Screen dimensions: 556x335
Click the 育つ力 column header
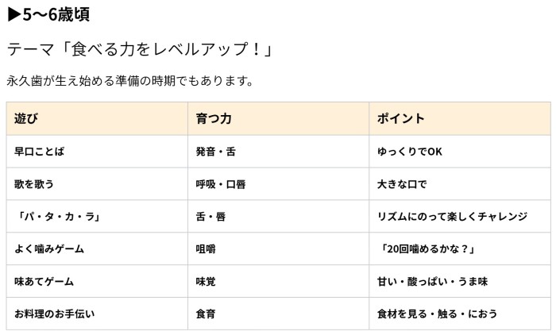[x=278, y=118]
